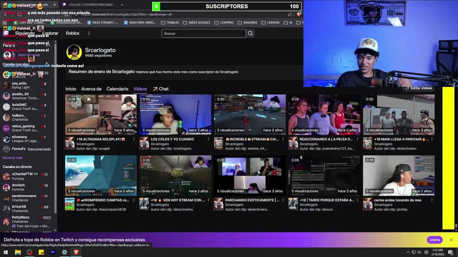Close the Roblox promo banner
Image resolution: width=458 pixels, height=257 pixels.
451,240
